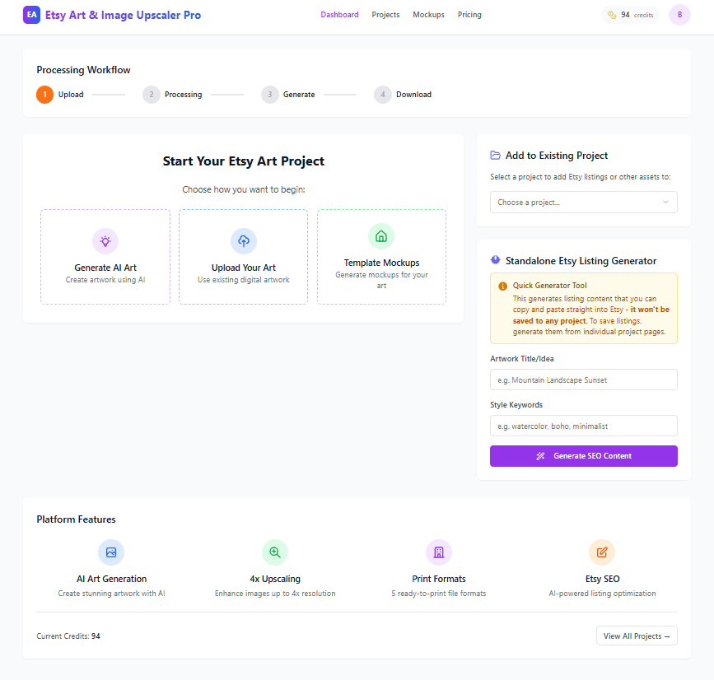Click the Generate AI Art lightbulb icon
The height and width of the screenshot is (680, 714).
(x=105, y=240)
